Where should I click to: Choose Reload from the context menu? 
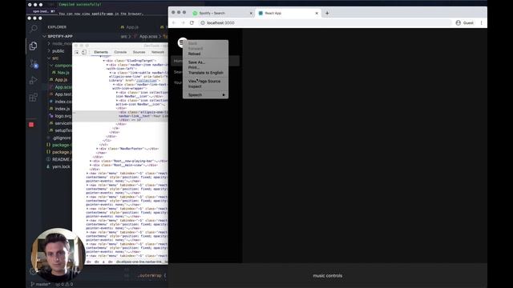click(205, 54)
